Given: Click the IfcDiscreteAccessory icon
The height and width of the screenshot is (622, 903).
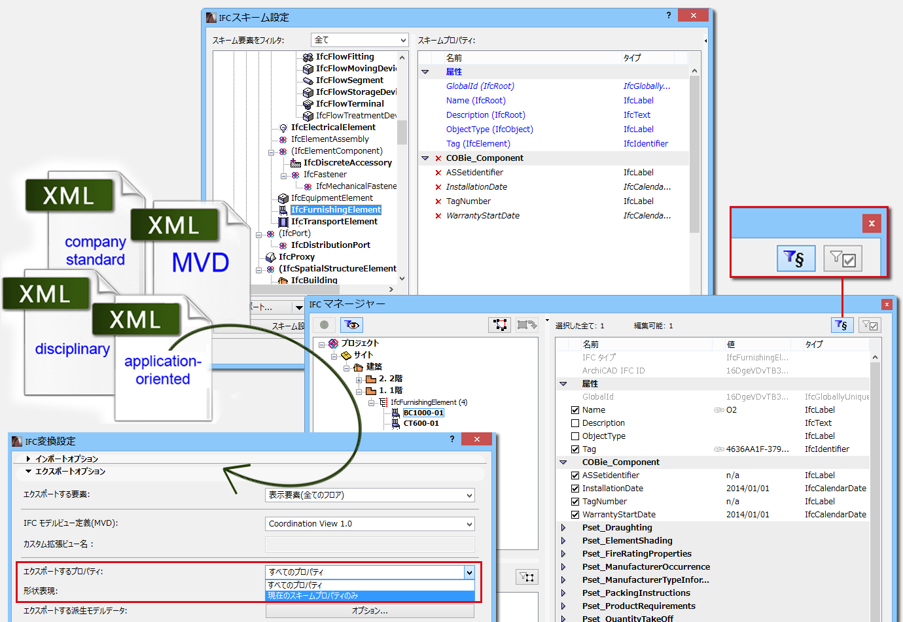Looking at the screenshot, I should [x=295, y=163].
